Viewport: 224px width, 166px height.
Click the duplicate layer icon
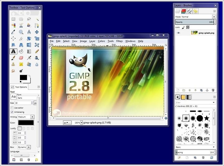(x=201, y=90)
